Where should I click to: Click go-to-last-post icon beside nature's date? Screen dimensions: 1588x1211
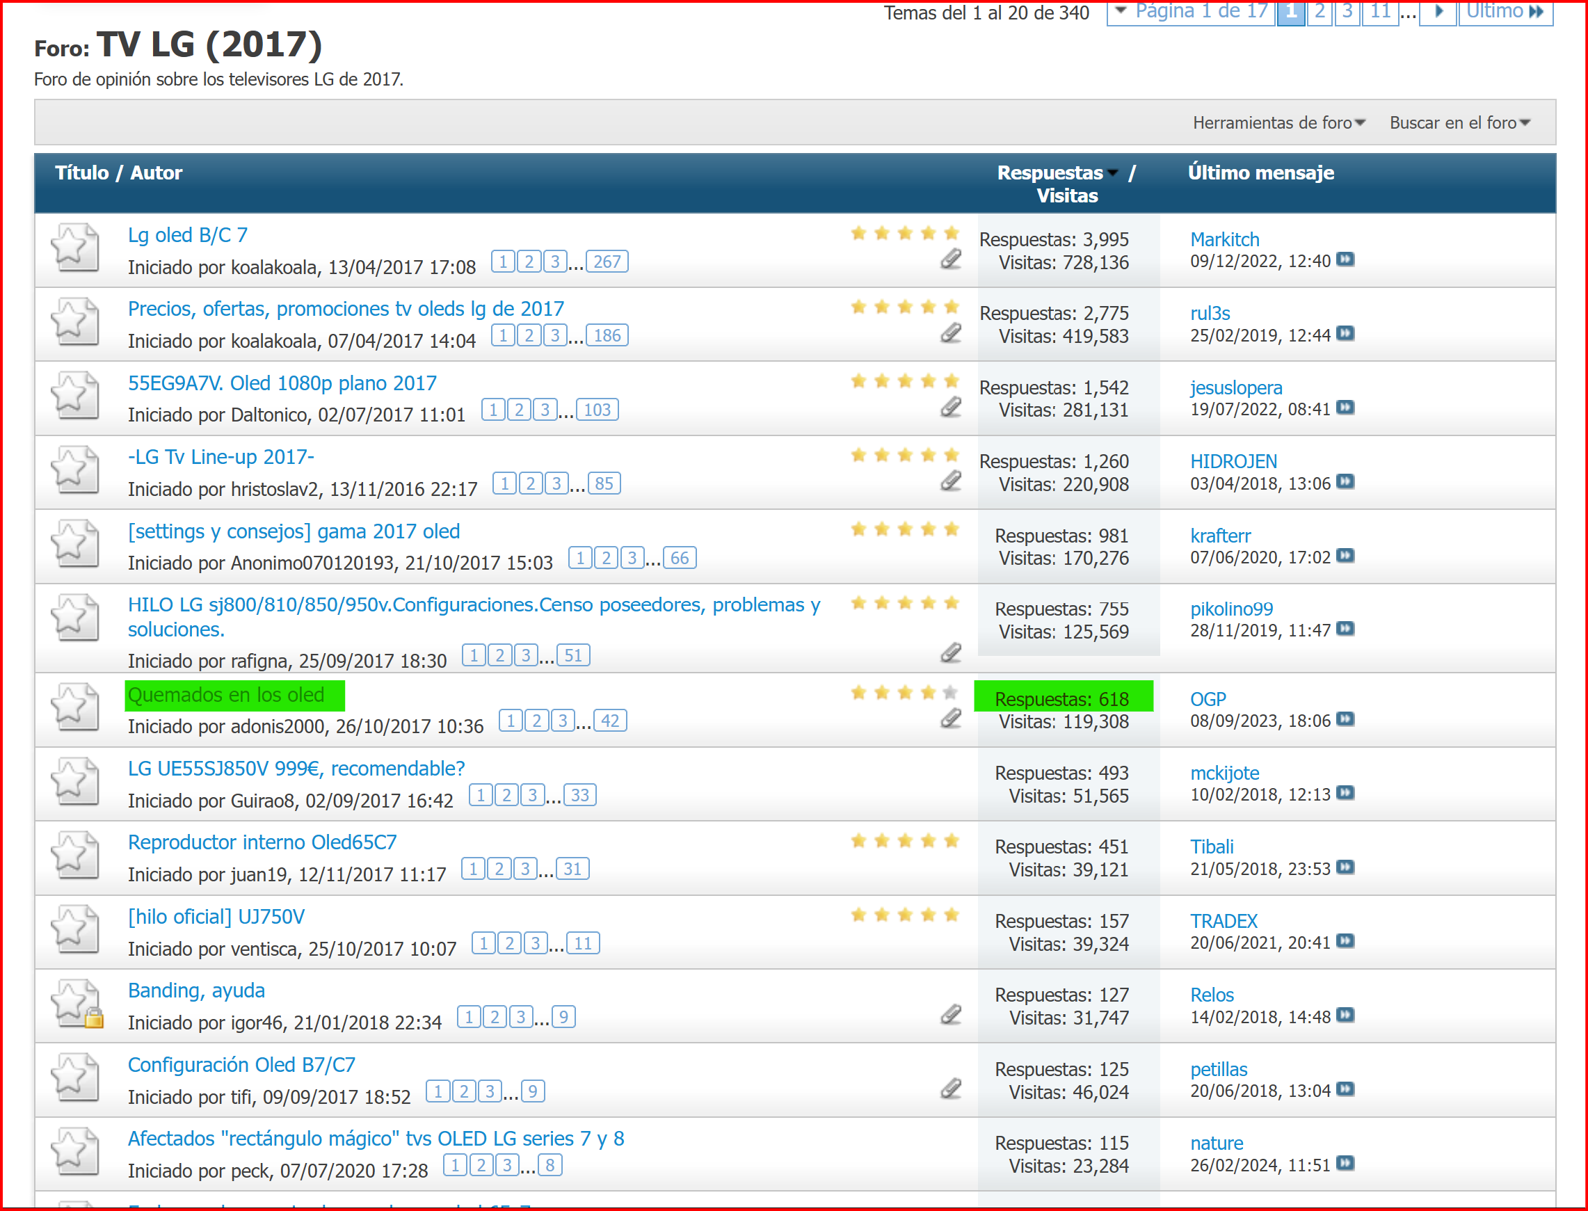pos(1345,1164)
